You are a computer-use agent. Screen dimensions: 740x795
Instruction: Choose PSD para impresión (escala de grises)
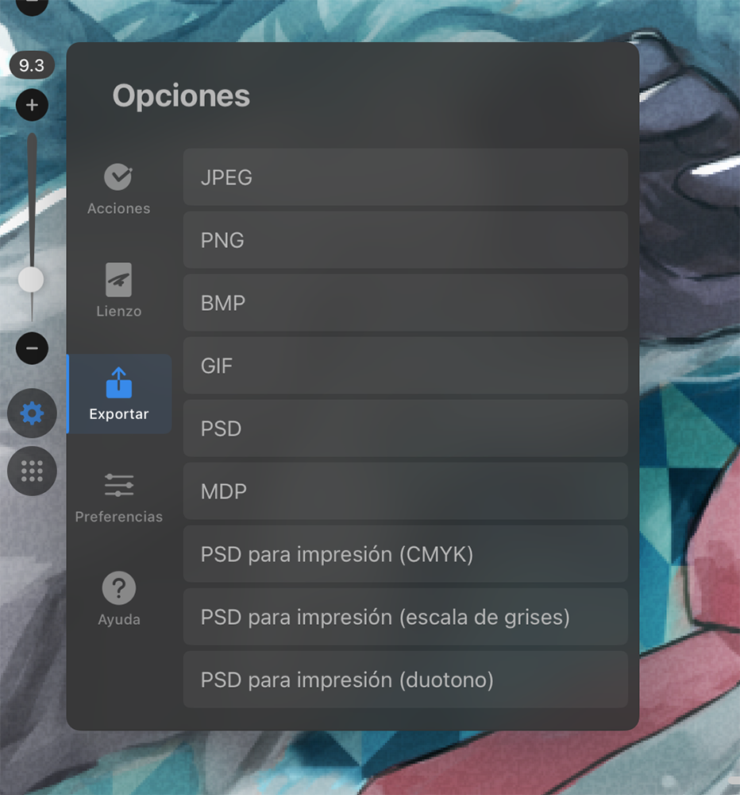pos(405,617)
